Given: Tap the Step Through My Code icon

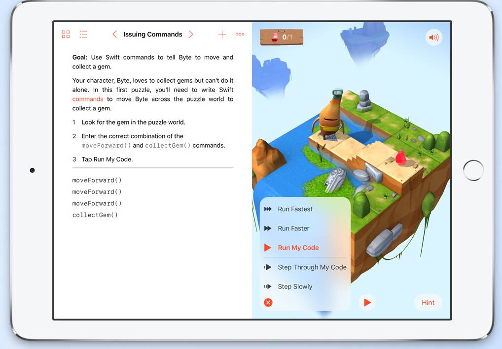Looking at the screenshot, I should [268, 267].
